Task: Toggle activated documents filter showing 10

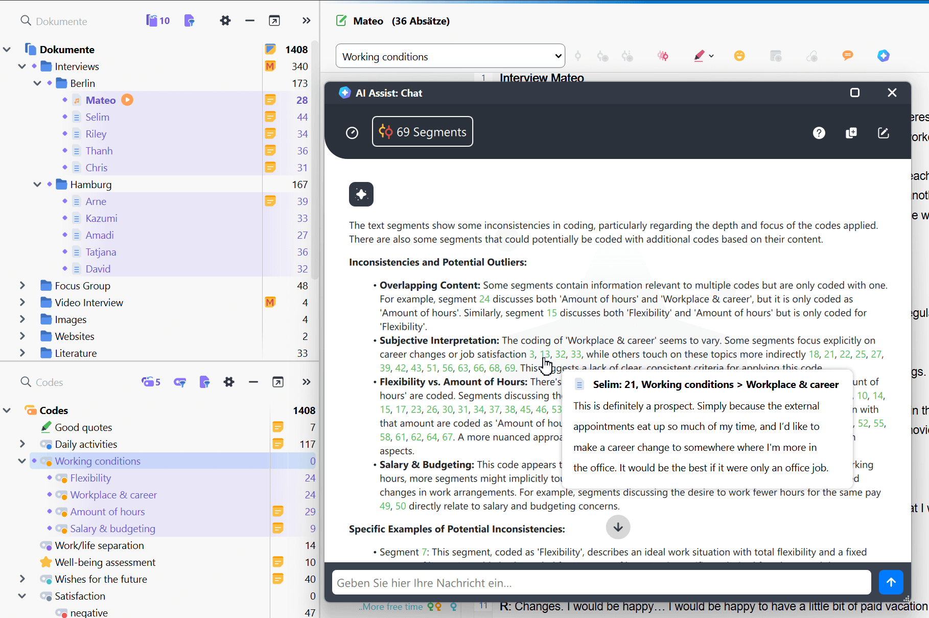Action: [158, 21]
